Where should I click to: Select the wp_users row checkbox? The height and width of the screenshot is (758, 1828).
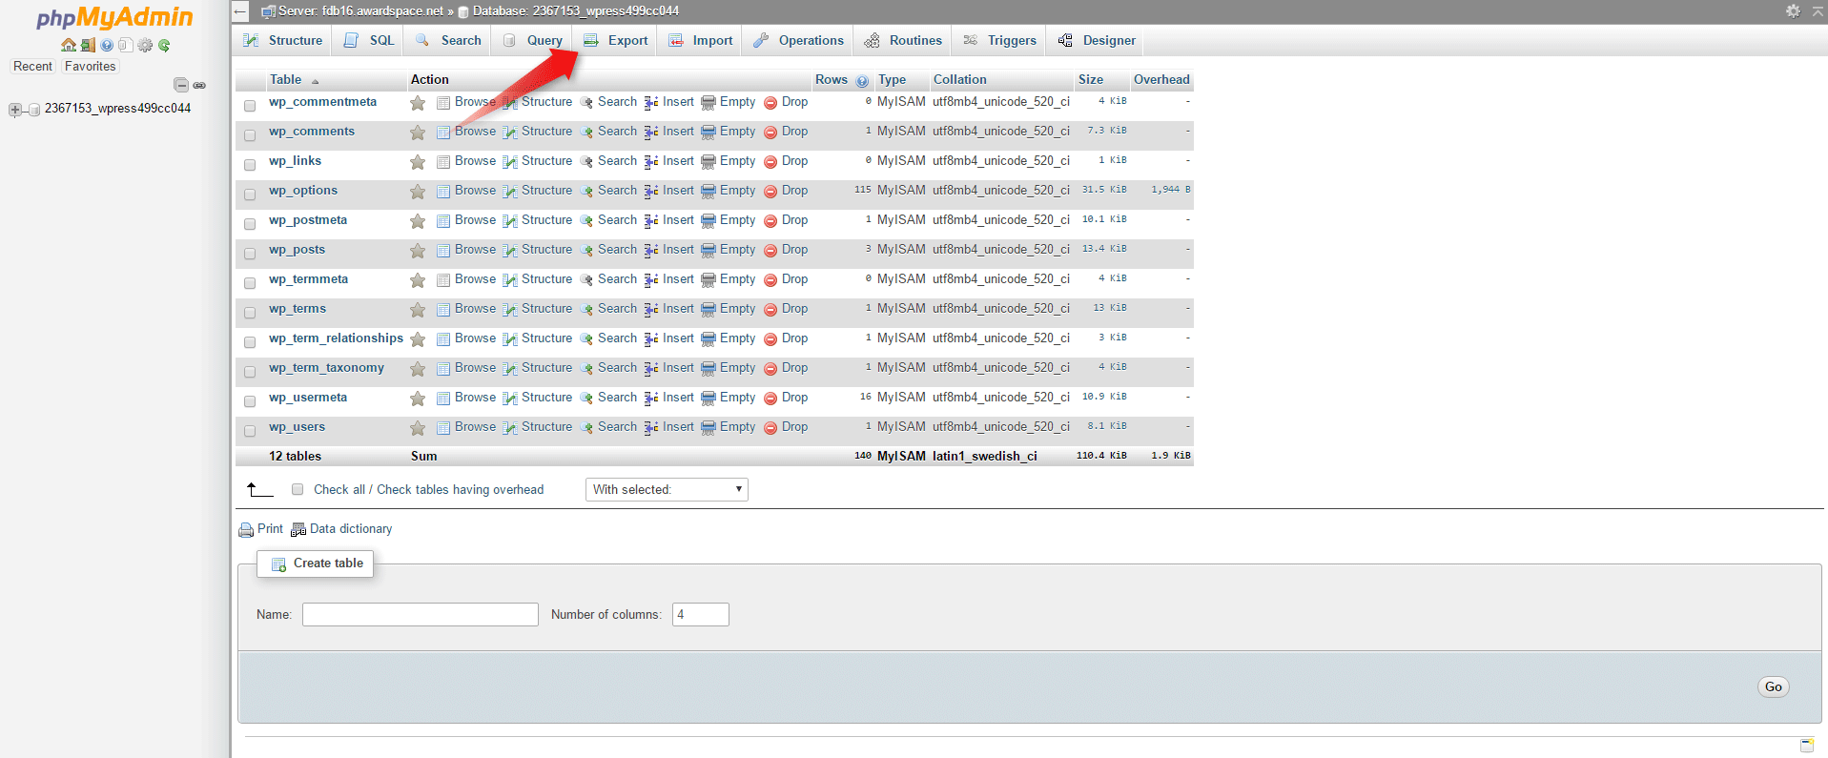click(x=250, y=431)
